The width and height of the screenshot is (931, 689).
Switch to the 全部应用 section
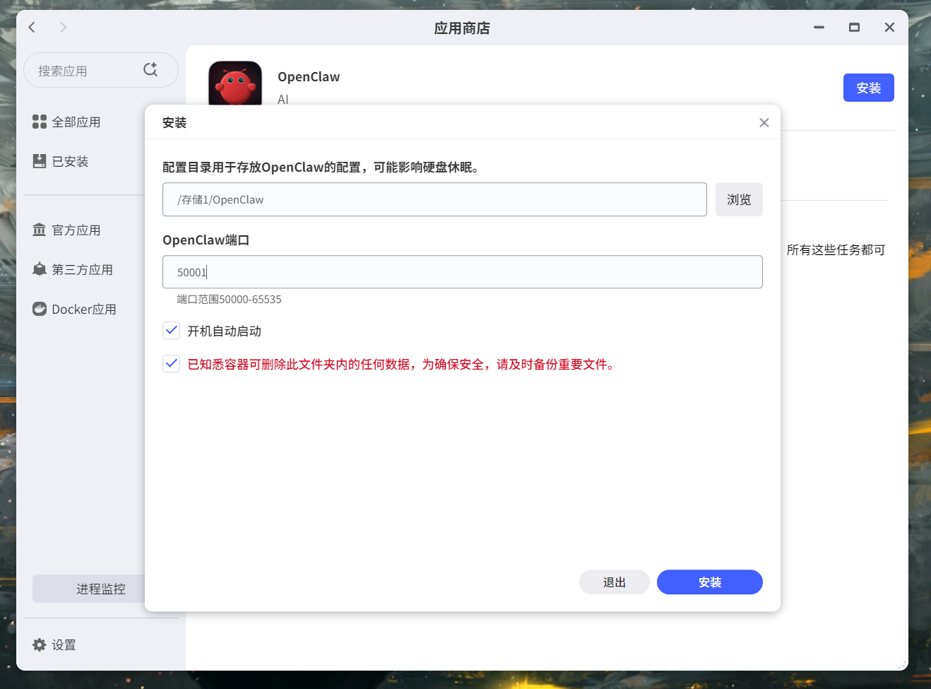(x=76, y=121)
